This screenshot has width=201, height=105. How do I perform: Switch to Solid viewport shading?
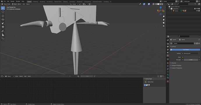point(158,4)
